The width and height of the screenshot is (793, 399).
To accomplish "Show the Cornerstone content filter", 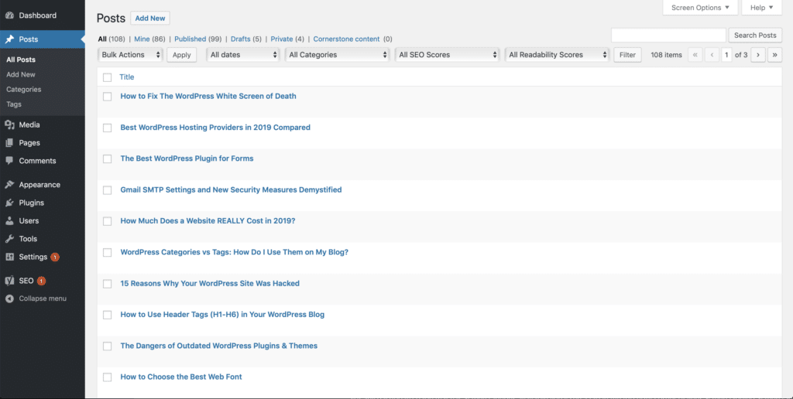I will pos(352,39).
